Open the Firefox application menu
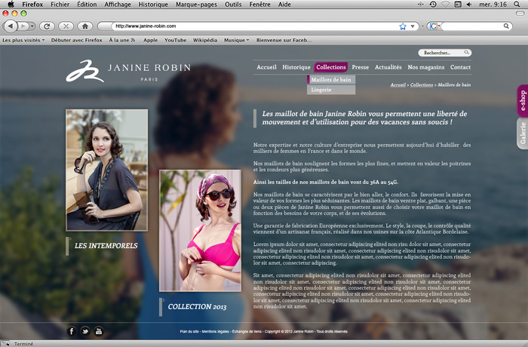The width and height of the screenshot is (528, 347). coord(32,5)
